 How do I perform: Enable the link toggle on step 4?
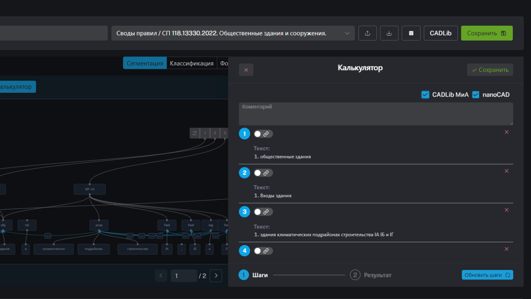point(263,251)
